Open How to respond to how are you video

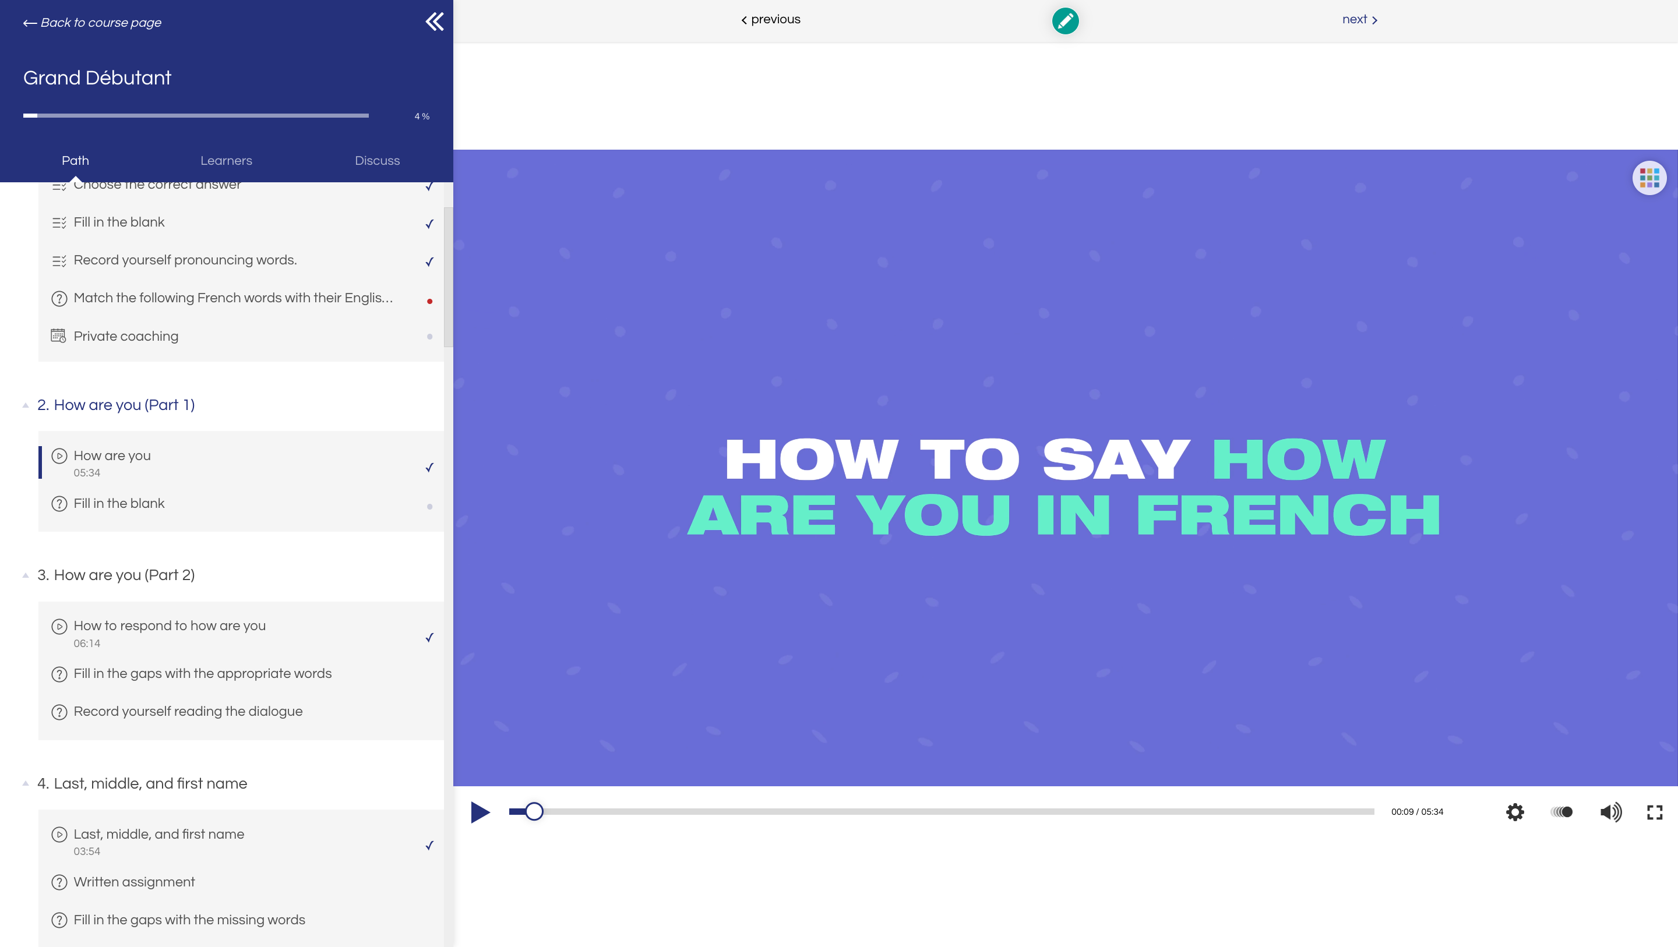pos(170,626)
